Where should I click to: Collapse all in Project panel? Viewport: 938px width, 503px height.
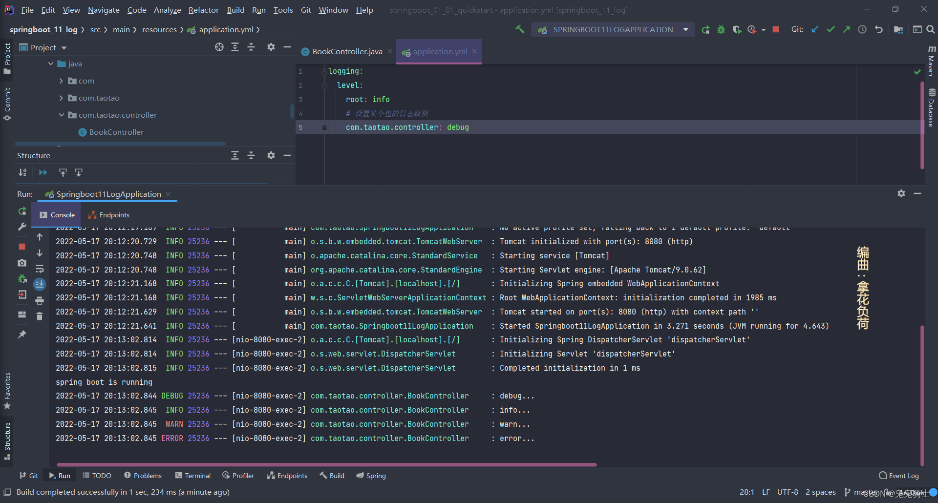point(251,47)
